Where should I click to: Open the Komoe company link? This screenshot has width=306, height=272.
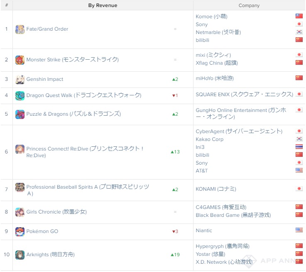click(x=212, y=16)
